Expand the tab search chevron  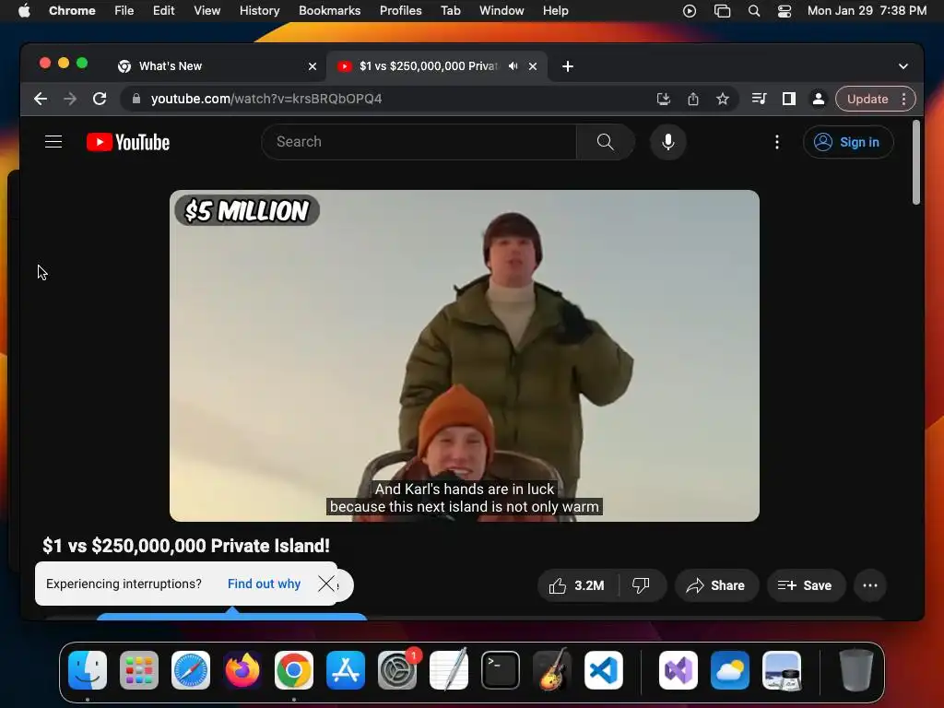coord(903,66)
